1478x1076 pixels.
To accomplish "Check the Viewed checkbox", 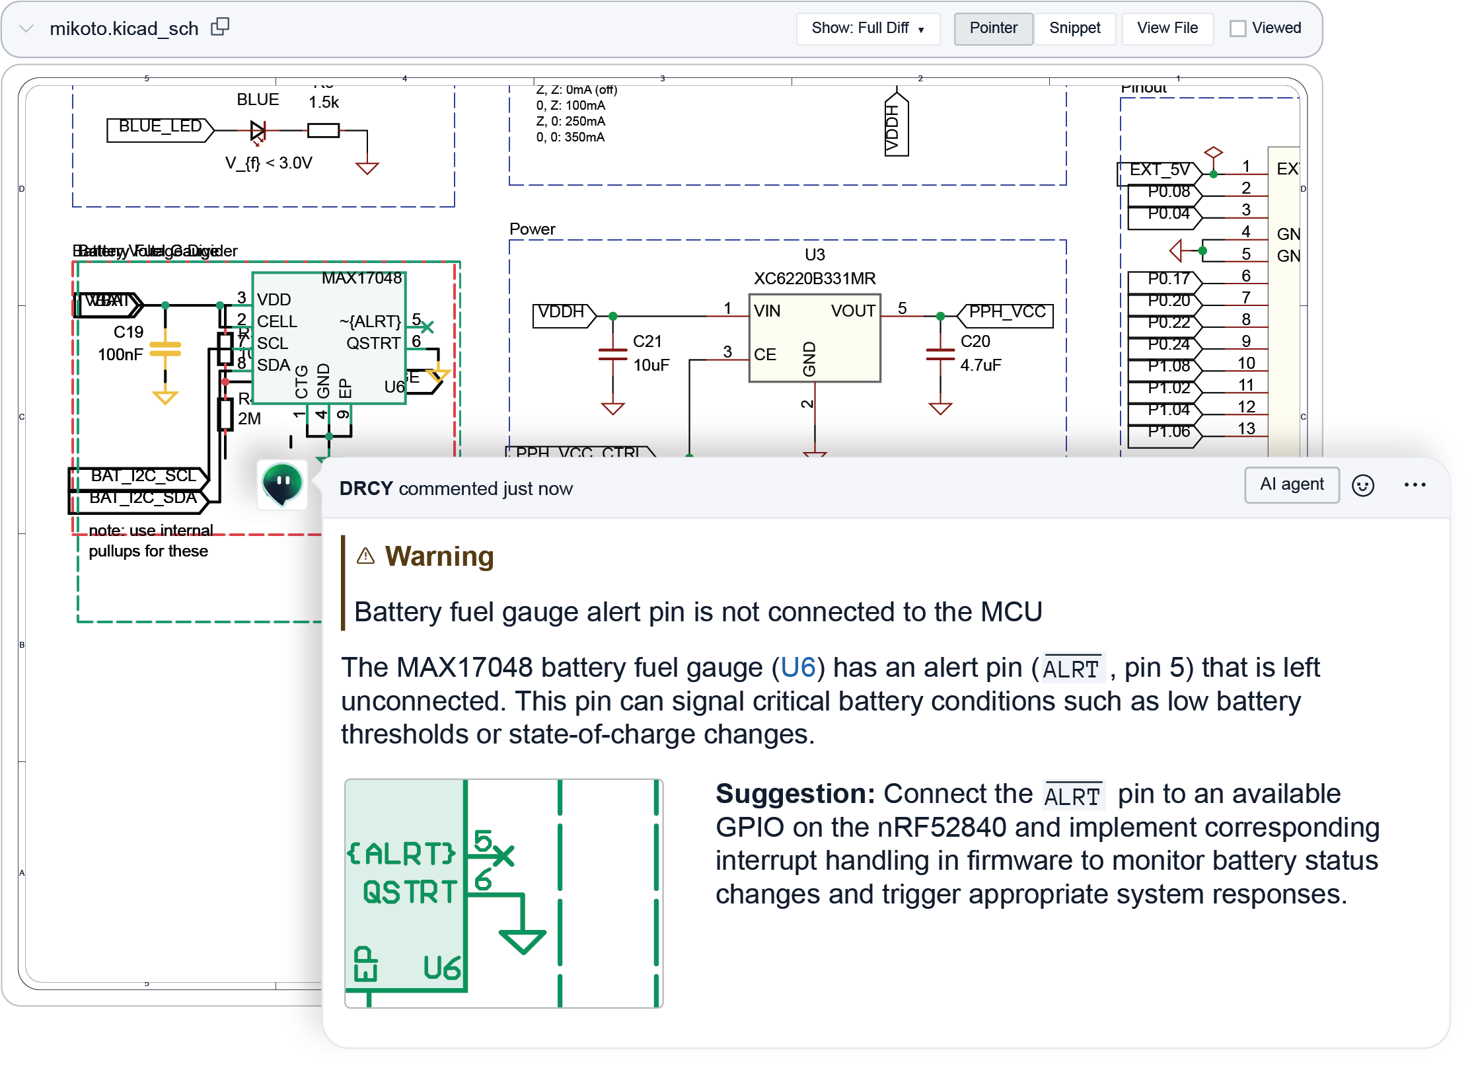I will click(x=1237, y=28).
